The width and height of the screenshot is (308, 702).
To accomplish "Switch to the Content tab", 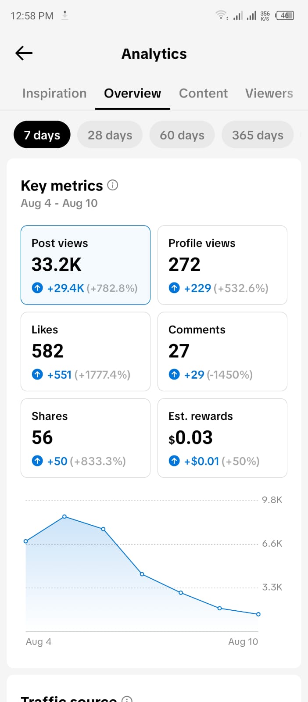I will pyautogui.click(x=203, y=93).
